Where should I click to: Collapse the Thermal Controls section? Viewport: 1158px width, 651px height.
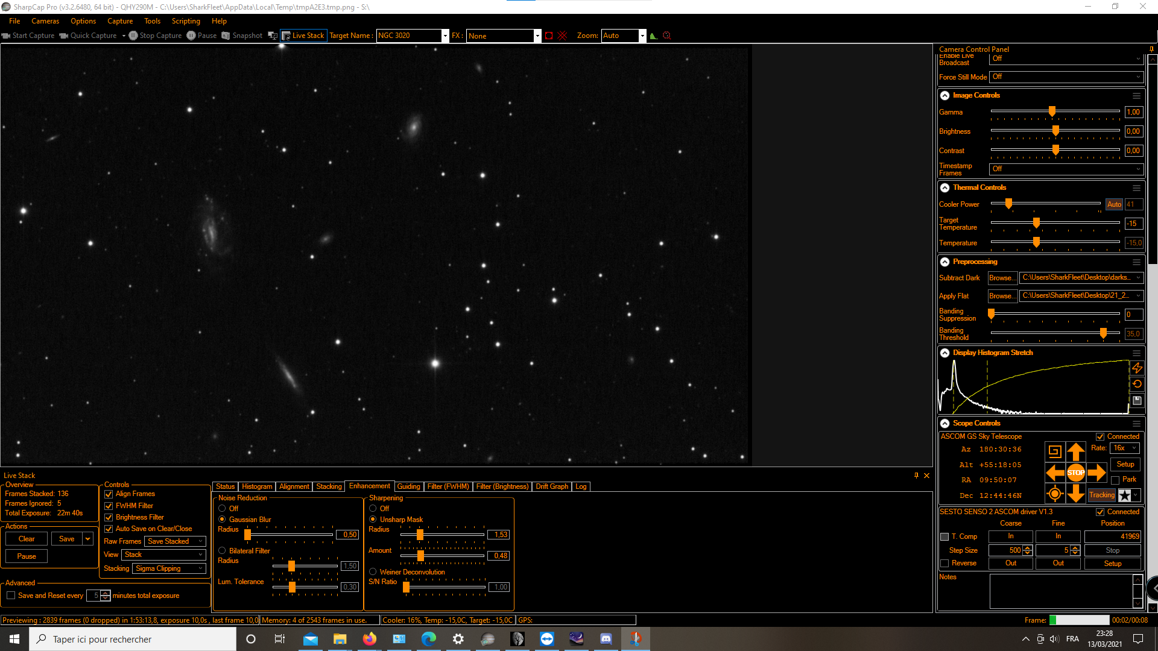point(945,187)
